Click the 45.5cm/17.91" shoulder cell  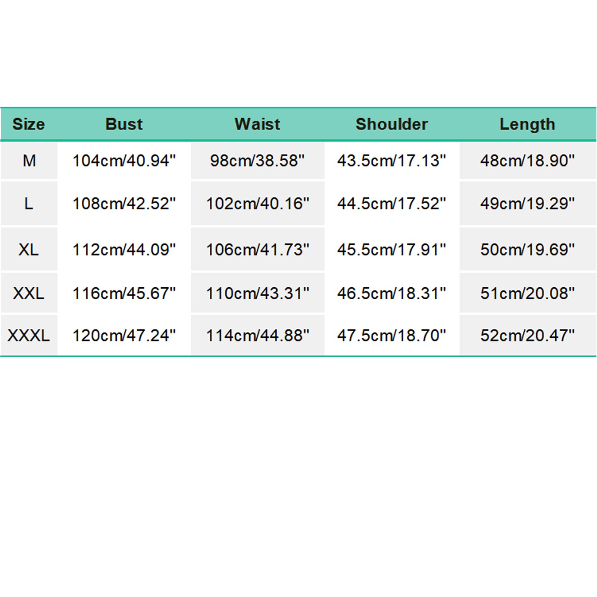pos(391,250)
